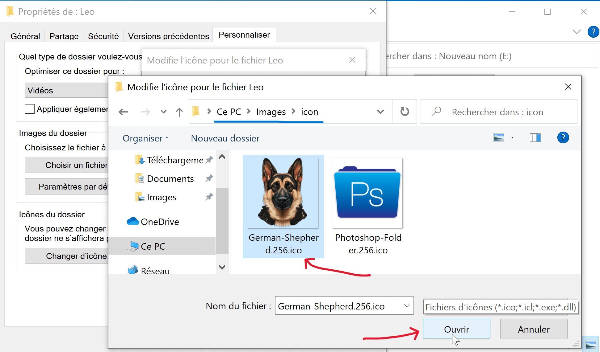Select Ce PC in the navigation pane

[153, 246]
